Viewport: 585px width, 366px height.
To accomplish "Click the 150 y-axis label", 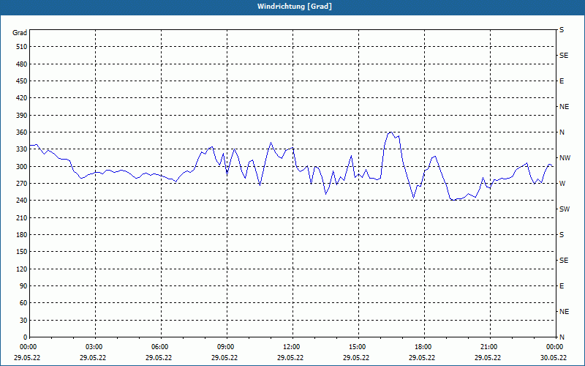I will point(22,252).
